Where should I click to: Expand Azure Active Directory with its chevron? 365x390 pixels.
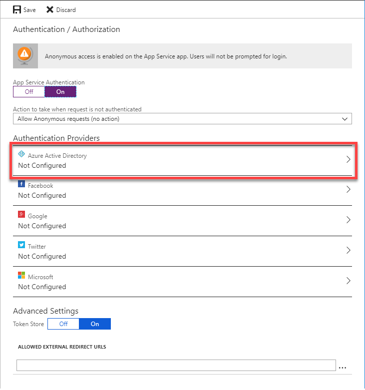click(x=348, y=159)
